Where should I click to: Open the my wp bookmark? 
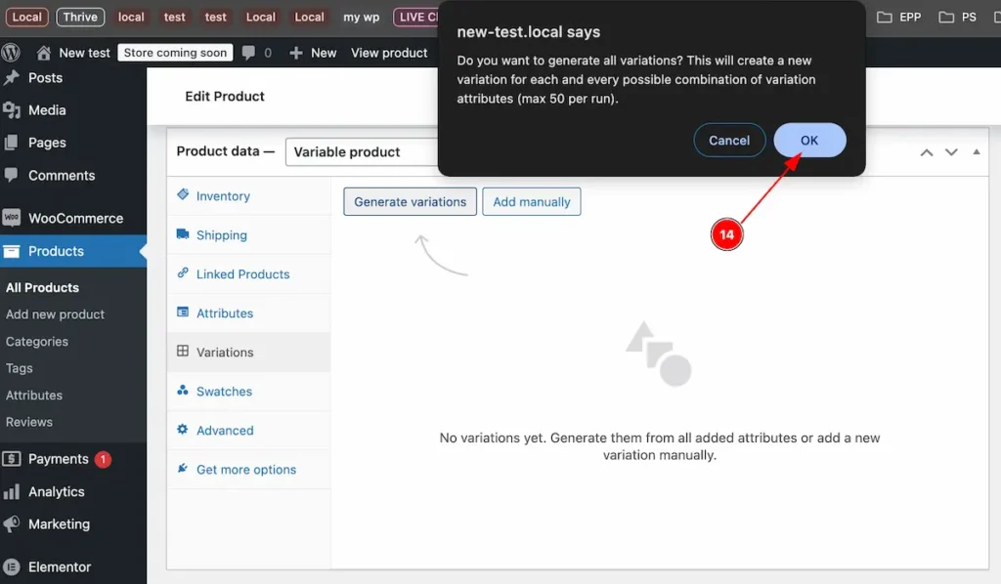362,18
